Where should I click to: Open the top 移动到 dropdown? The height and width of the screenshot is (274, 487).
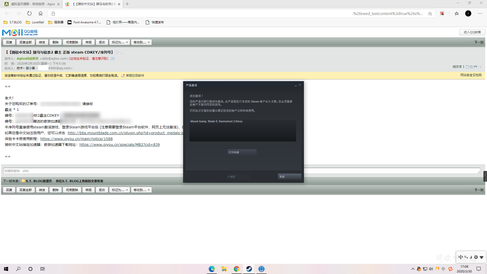coord(141,42)
